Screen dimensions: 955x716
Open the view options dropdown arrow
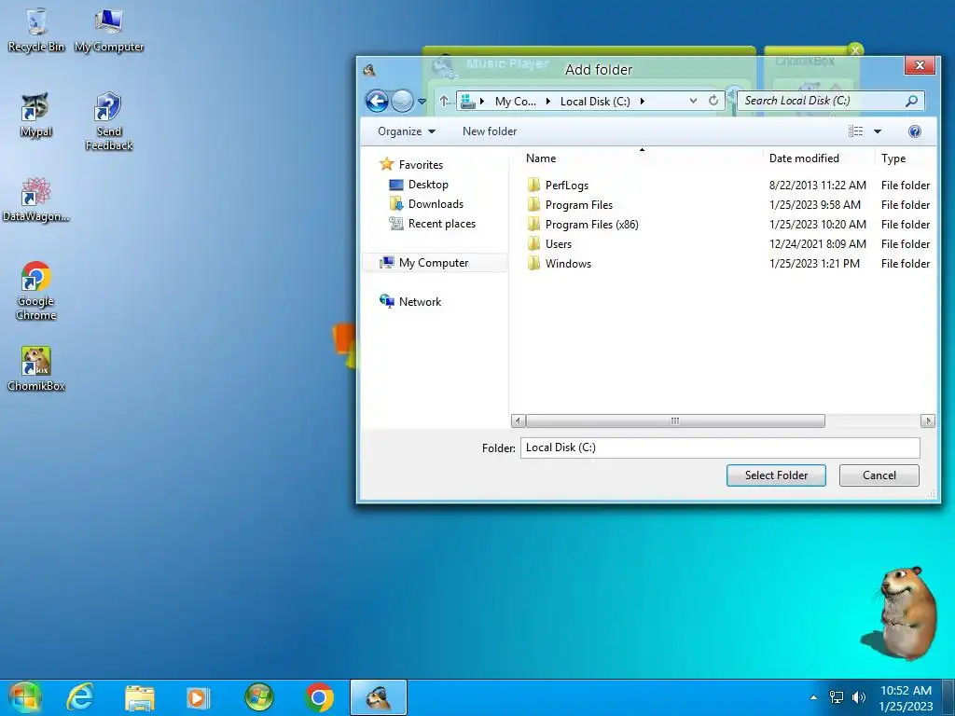878,131
